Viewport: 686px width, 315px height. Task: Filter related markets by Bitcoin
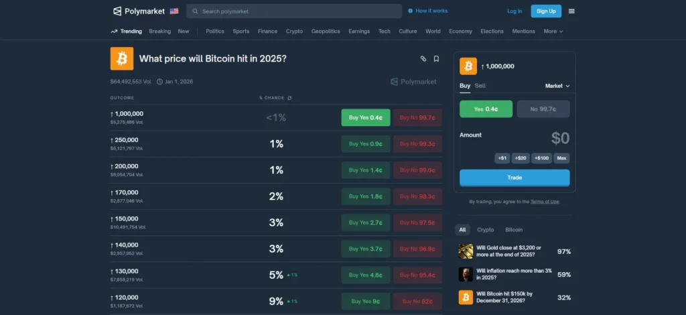tap(514, 229)
